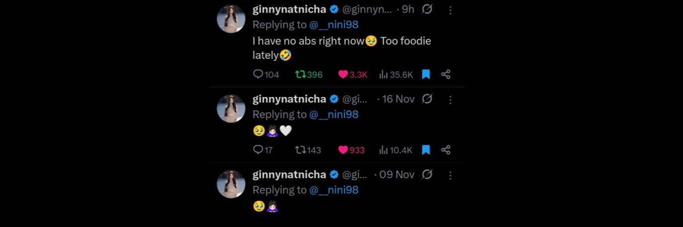Click the 16 Nov timestamp
The height and width of the screenshot is (227, 683).
tap(398, 99)
